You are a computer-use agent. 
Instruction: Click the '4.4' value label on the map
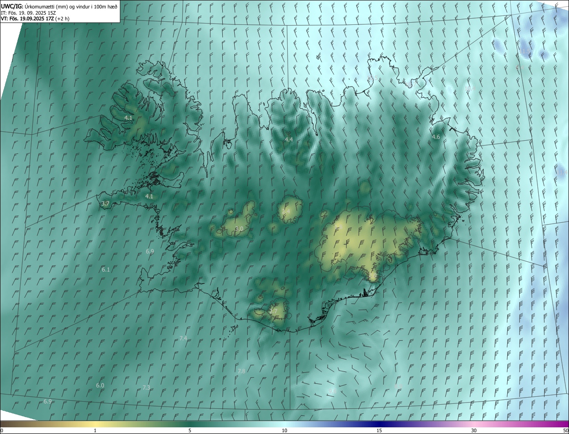(289, 140)
